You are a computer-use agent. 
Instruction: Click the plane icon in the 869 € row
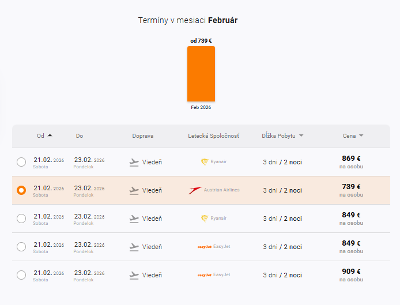pyautogui.click(x=134, y=162)
